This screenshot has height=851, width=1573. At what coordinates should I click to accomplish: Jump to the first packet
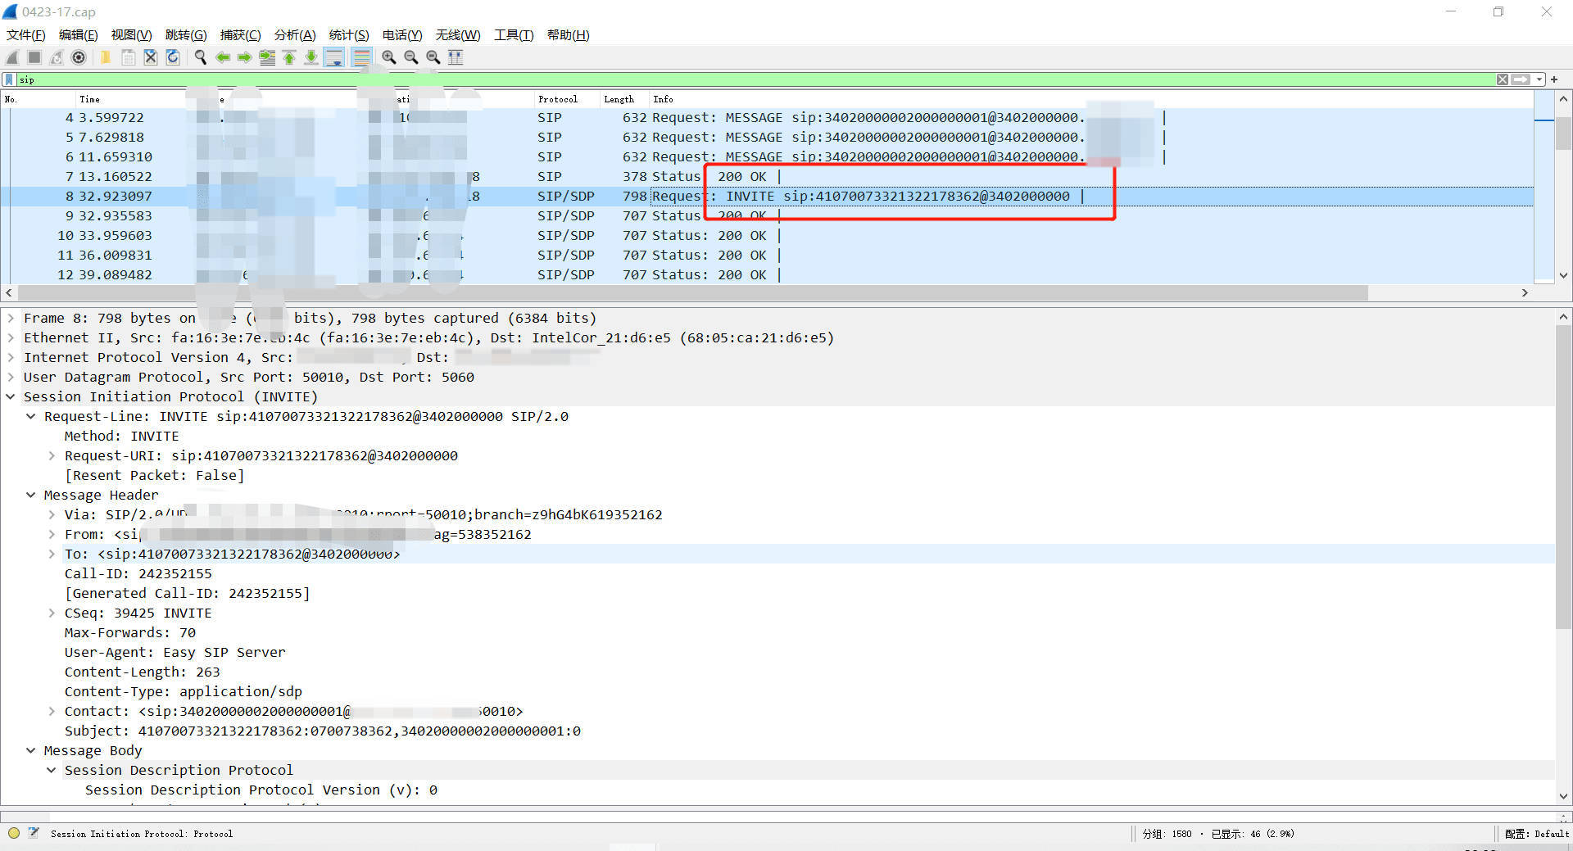289,57
